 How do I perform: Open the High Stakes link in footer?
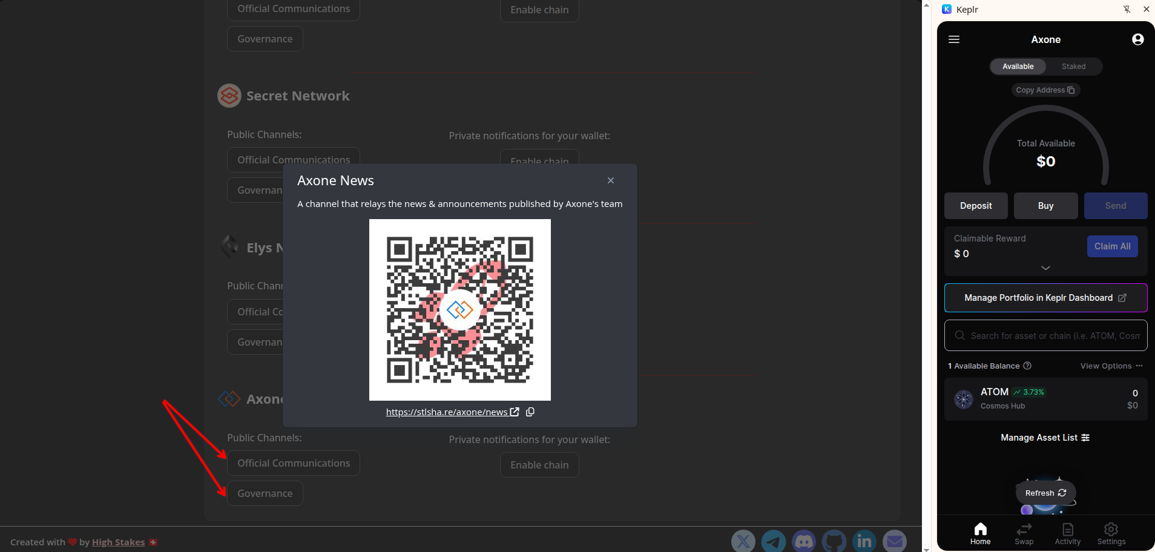pyautogui.click(x=118, y=542)
